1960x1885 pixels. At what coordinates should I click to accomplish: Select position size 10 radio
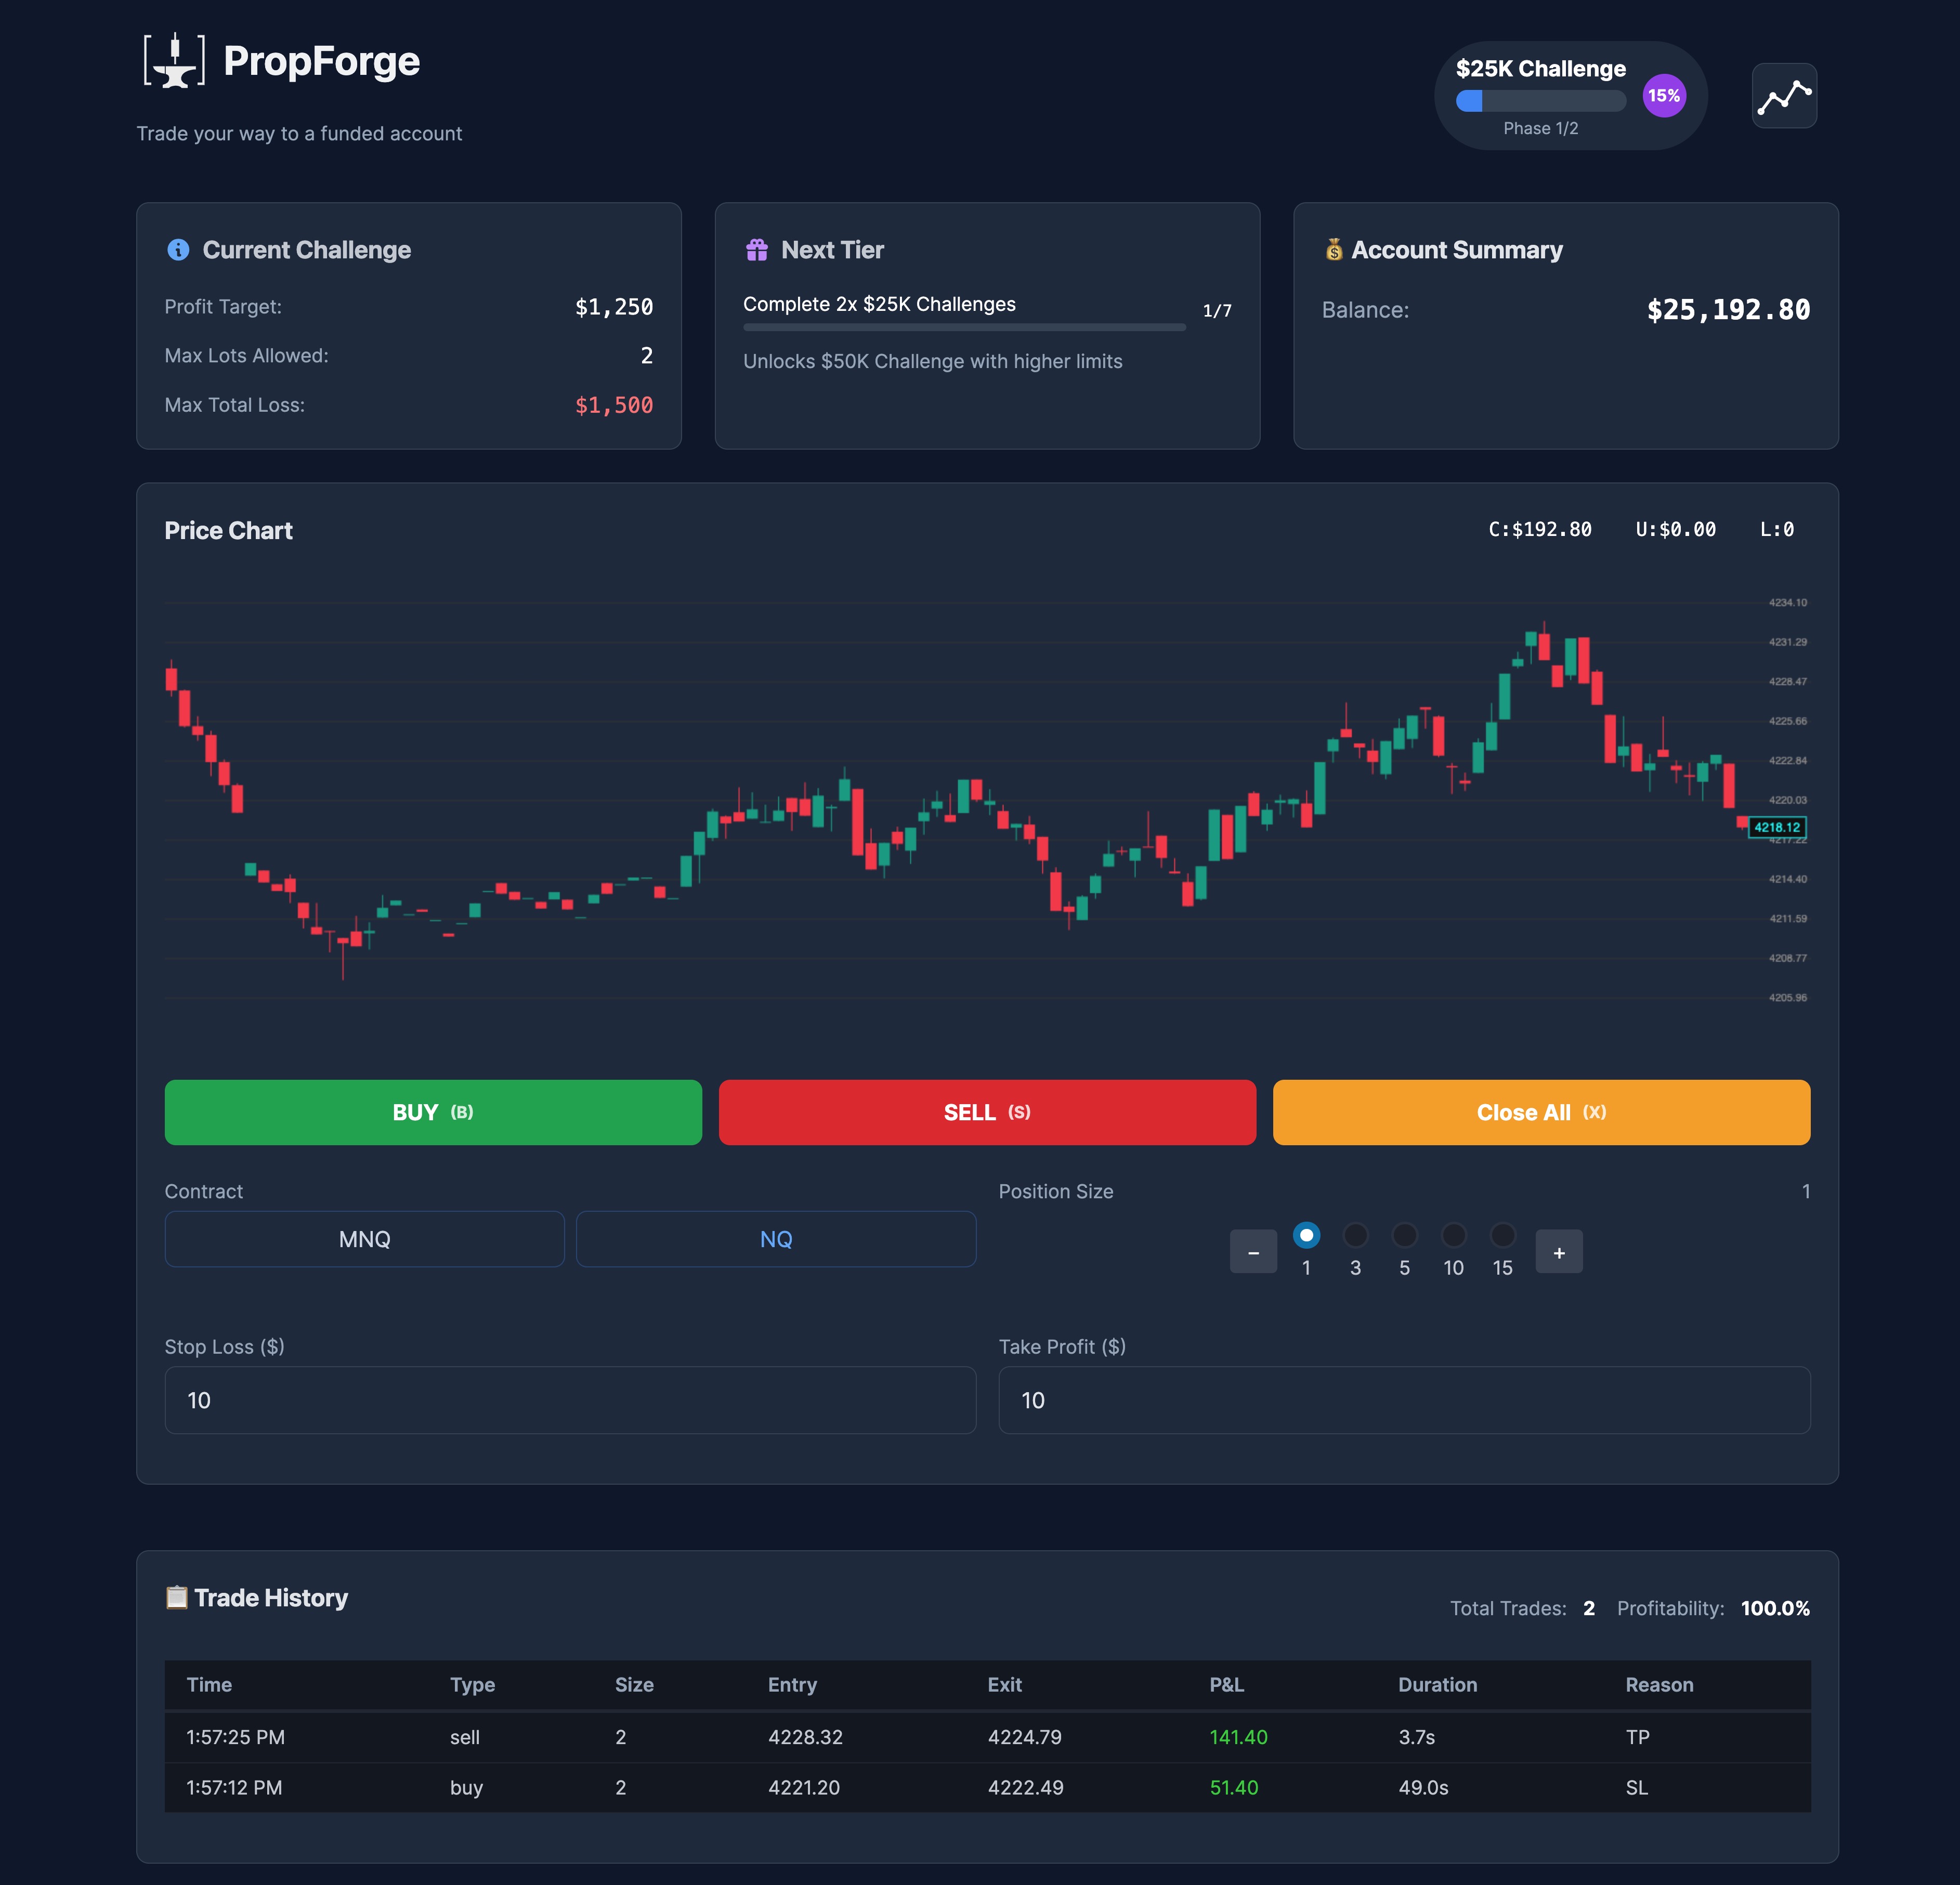pyautogui.click(x=1453, y=1235)
